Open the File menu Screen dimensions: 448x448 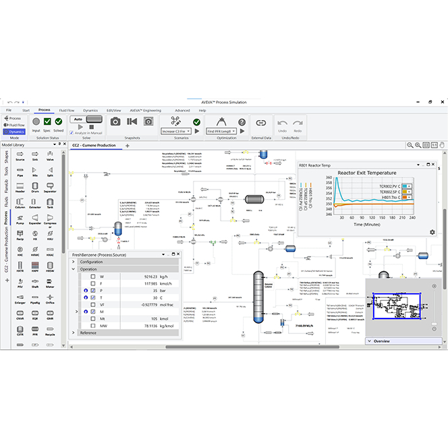tap(9, 110)
